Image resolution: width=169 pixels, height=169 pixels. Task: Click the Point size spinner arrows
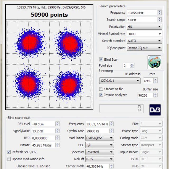pyautogui.click(x=132, y=65)
